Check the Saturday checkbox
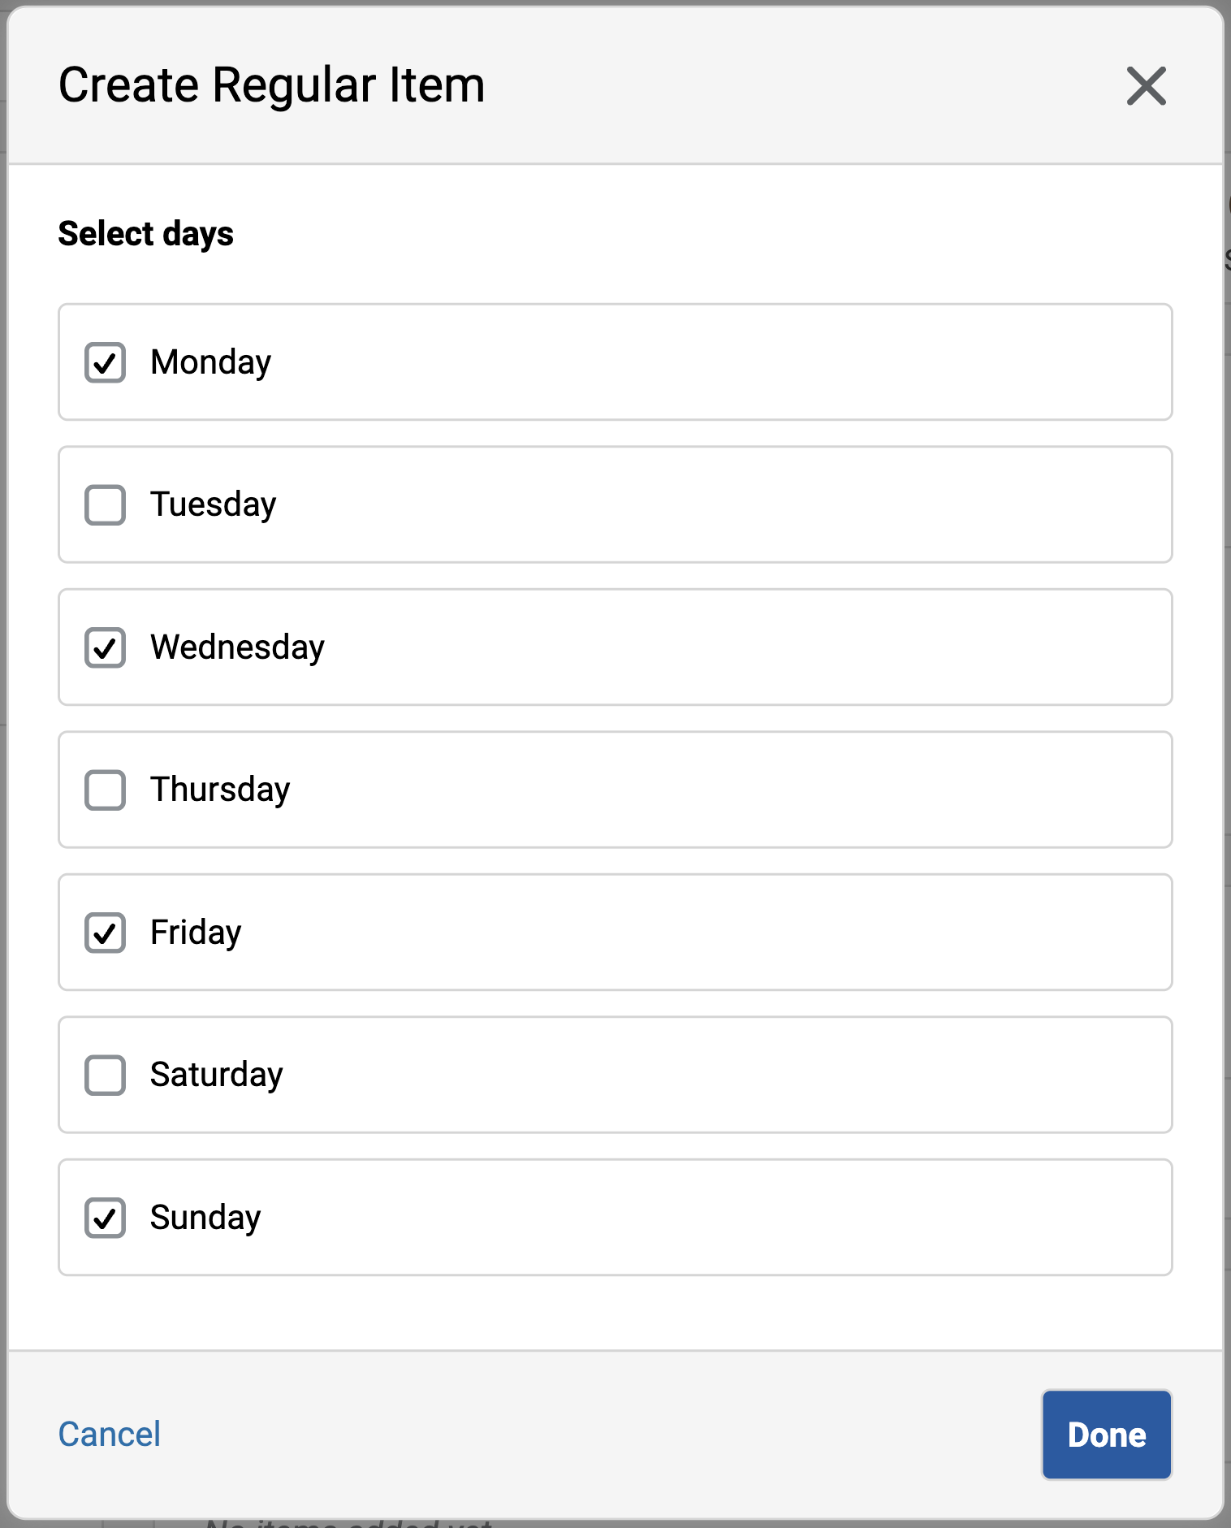Screen dimensions: 1231x1528 coord(106,1075)
